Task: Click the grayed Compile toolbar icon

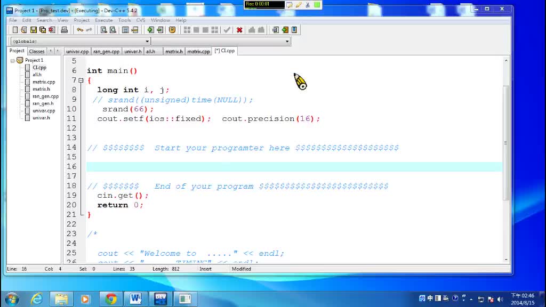Action: [x=187, y=30]
